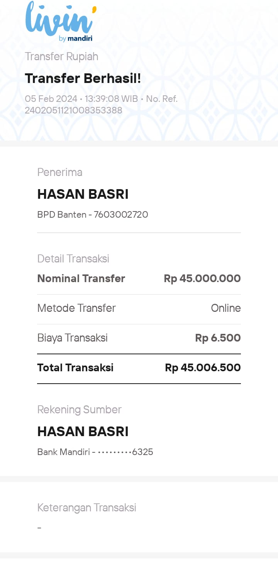Image resolution: width=278 pixels, height=577 pixels.
Task: Click the "Total Transaksi" row label
Action: 75,368
